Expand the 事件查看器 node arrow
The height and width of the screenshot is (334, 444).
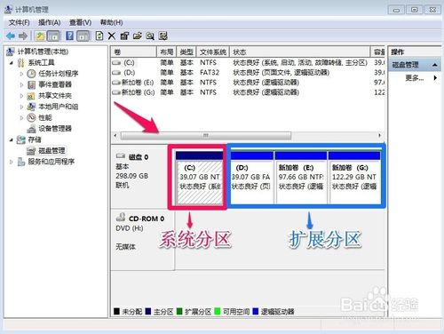tap(21, 85)
